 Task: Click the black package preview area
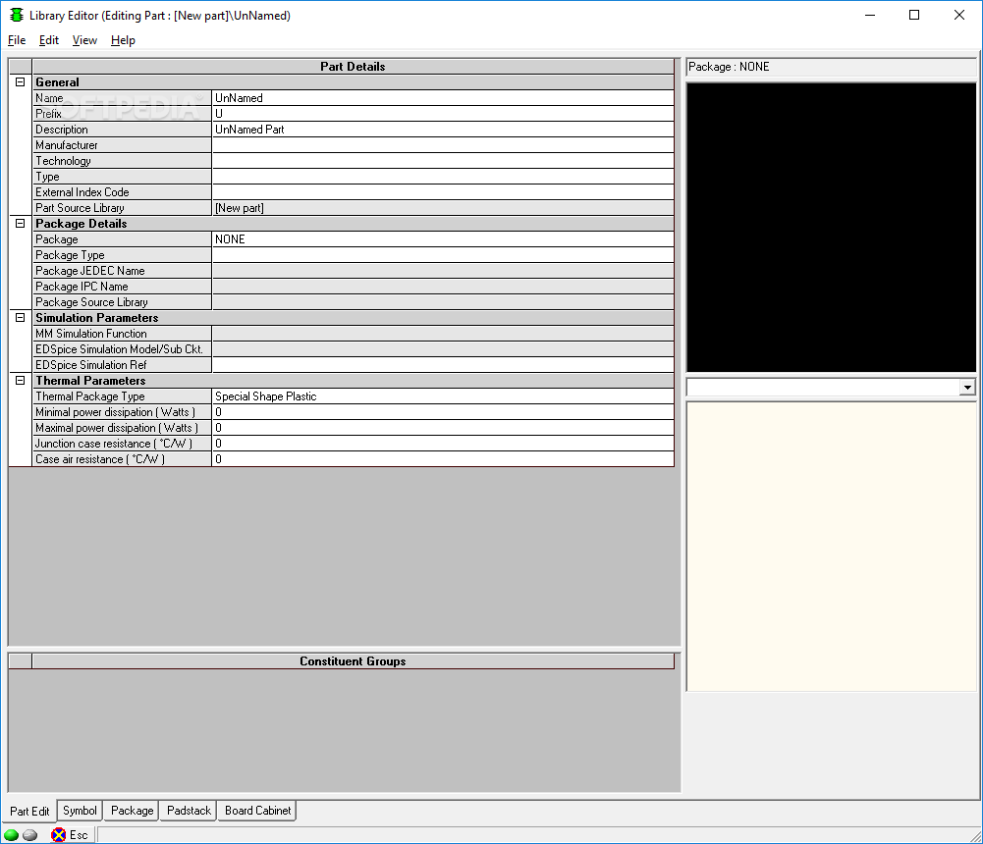832,228
